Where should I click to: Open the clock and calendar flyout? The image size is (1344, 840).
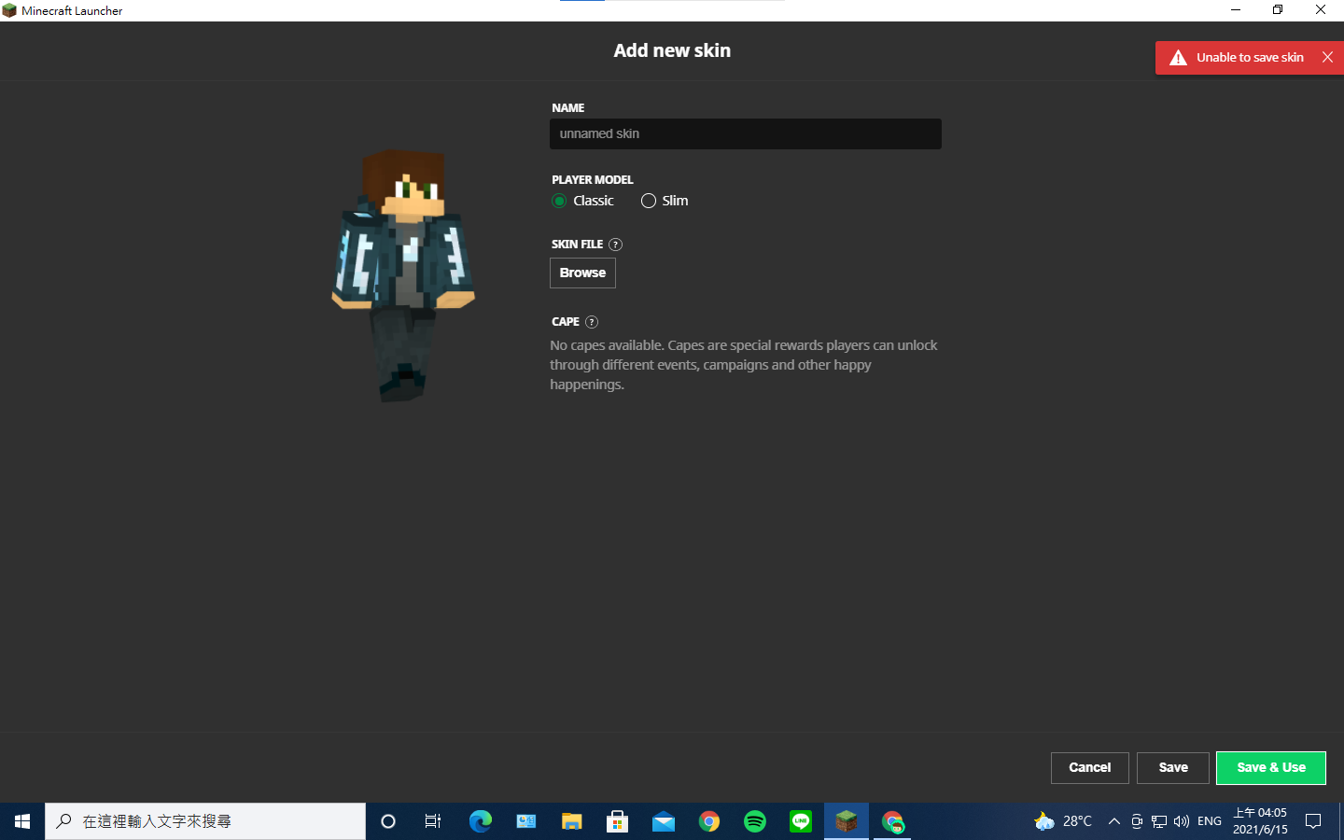1260,821
